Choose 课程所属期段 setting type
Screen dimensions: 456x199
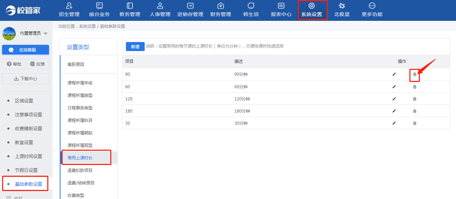point(80,133)
